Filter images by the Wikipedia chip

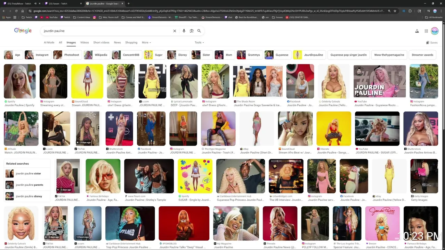tap(97, 55)
